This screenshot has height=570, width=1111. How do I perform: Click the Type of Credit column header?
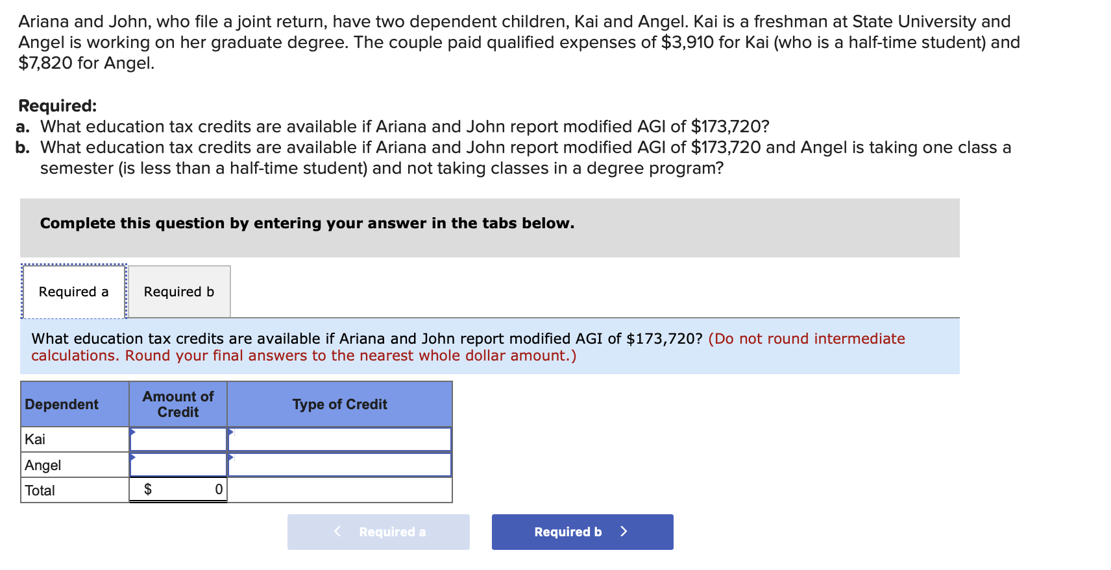(339, 404)
